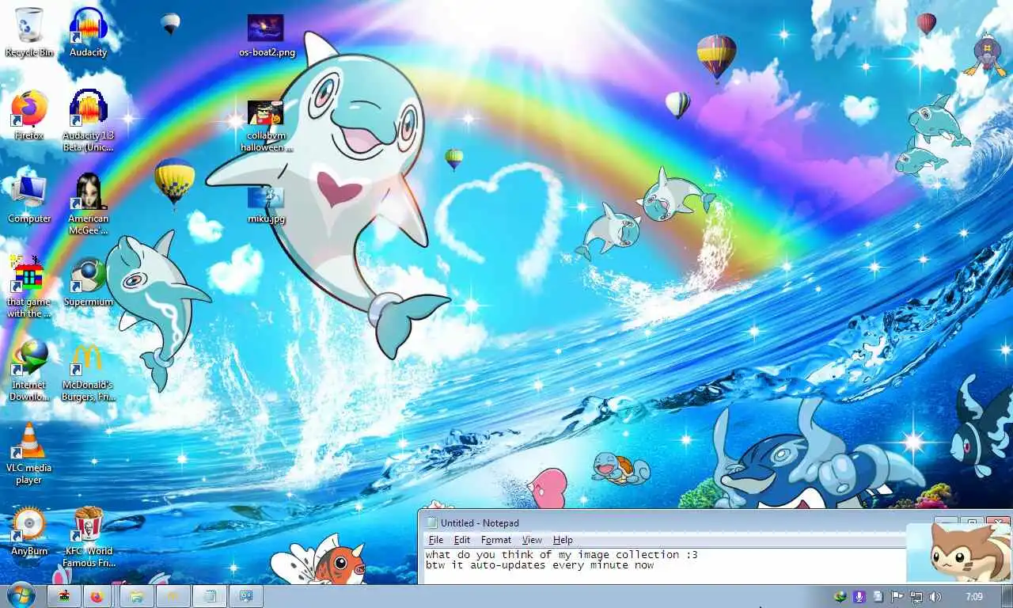Click the Show desktop strip
Screen dimensions: 1013x608
1007,597
